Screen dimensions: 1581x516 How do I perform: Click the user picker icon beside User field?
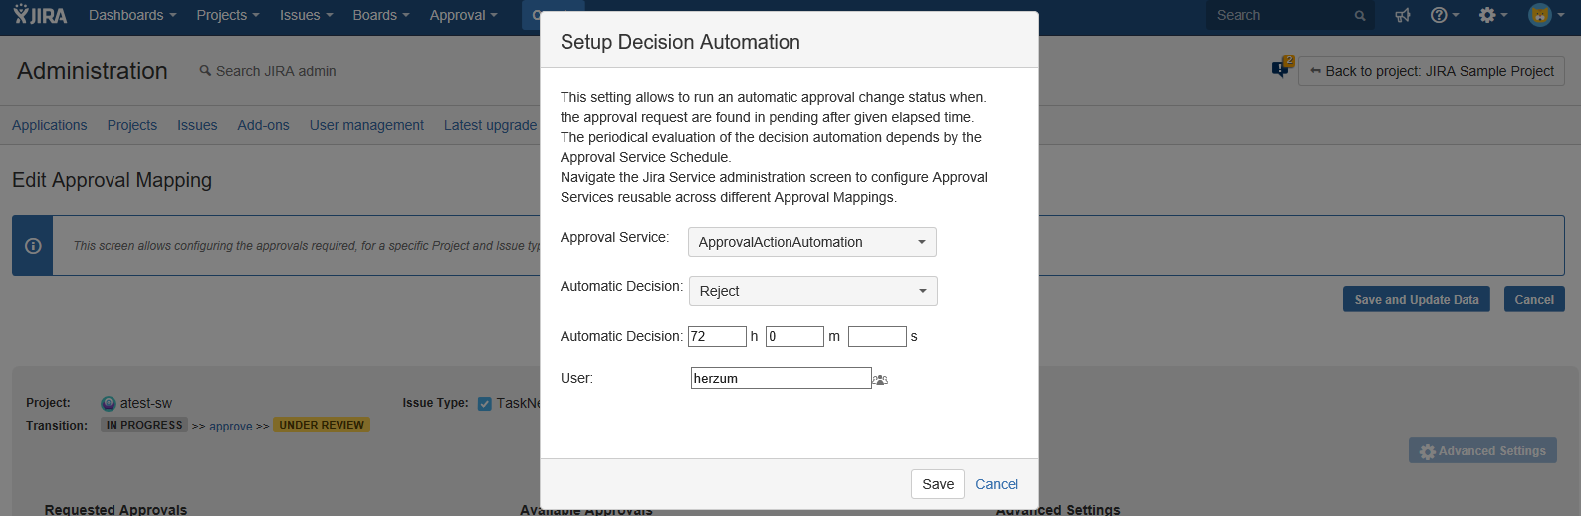click(880, 380)
